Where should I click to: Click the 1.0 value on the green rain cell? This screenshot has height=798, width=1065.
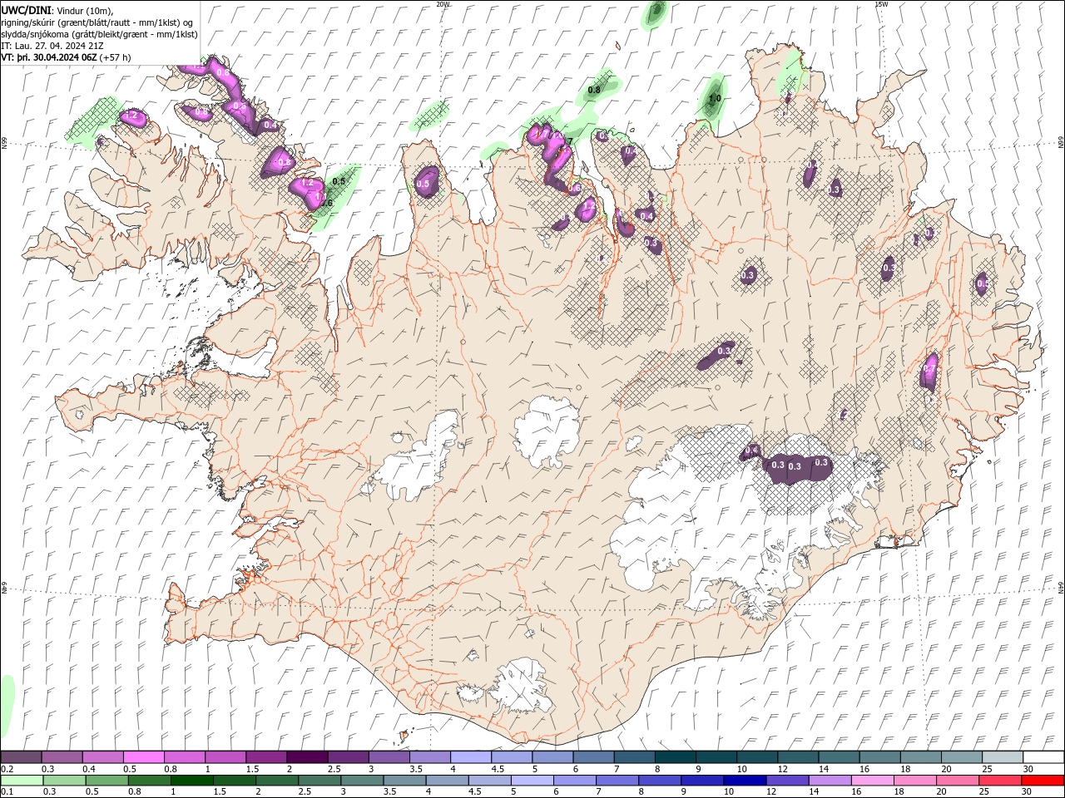pos(714,98)
